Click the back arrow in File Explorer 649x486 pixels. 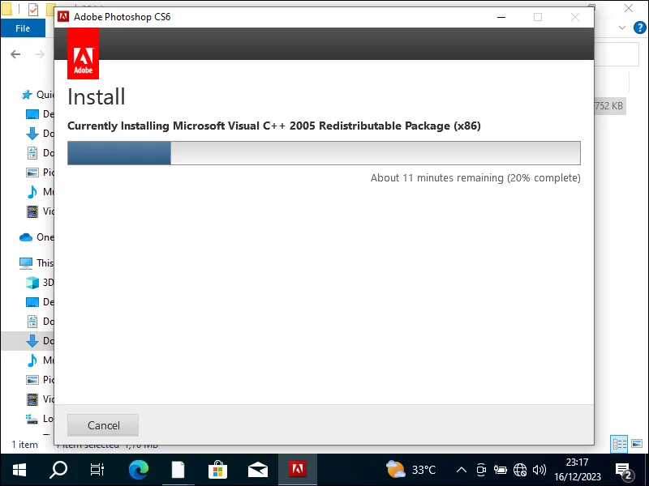15,53
